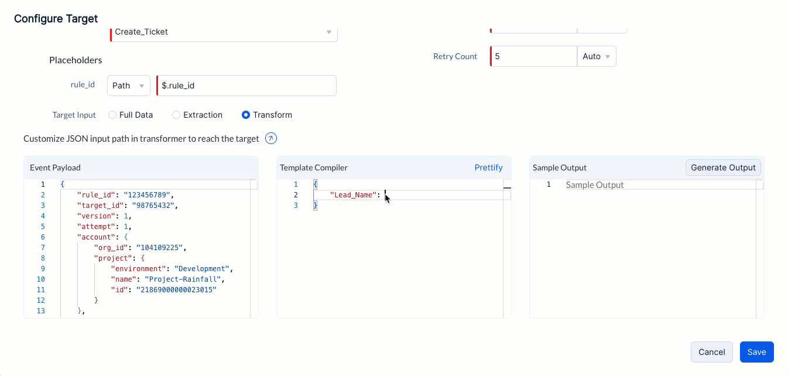Focus the $.rule_id placeholder field
Screen dimensions: 788x376
247,86
